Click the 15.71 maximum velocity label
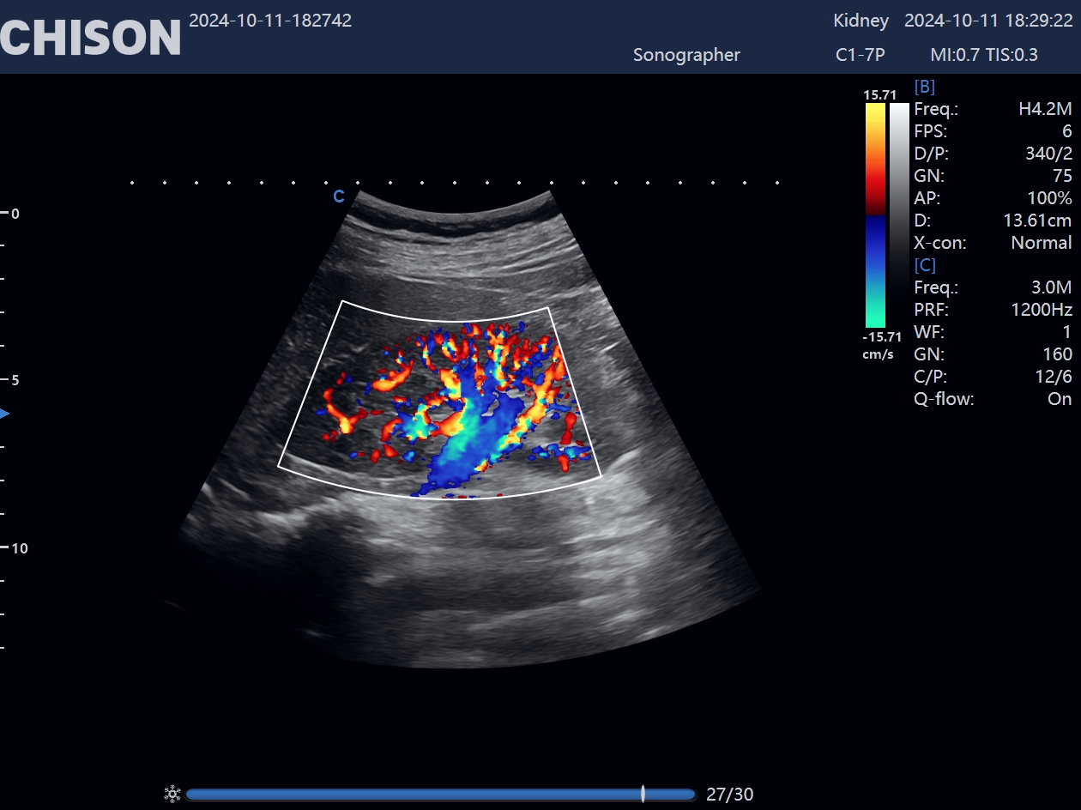This screenshot has height=810, width=1081. pos(879,94)
